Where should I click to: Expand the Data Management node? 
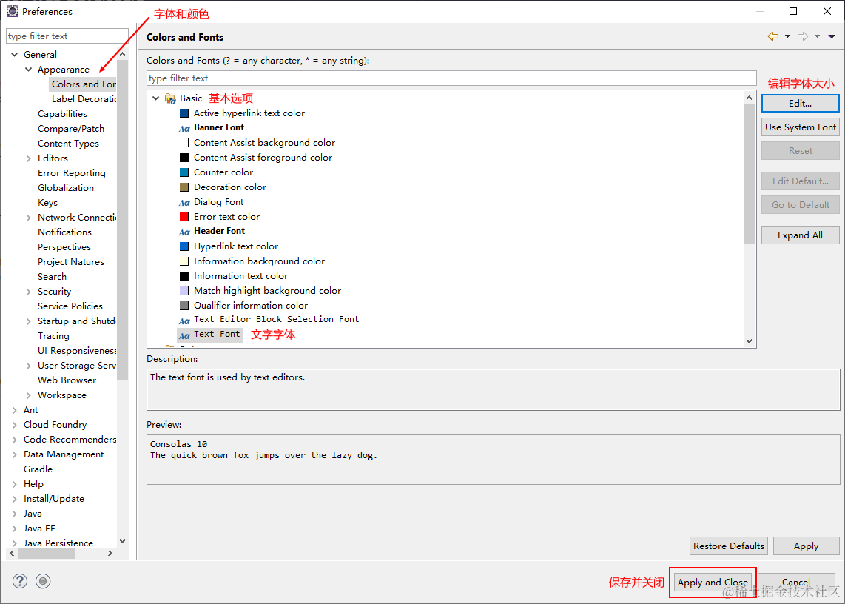(15, 454)
